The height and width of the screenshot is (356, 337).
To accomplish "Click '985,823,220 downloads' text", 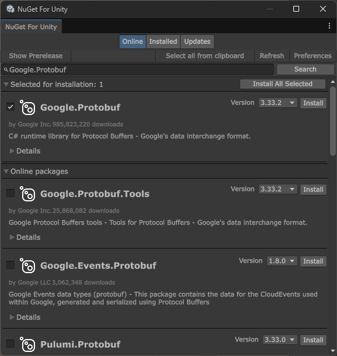I will click(88, 124).
